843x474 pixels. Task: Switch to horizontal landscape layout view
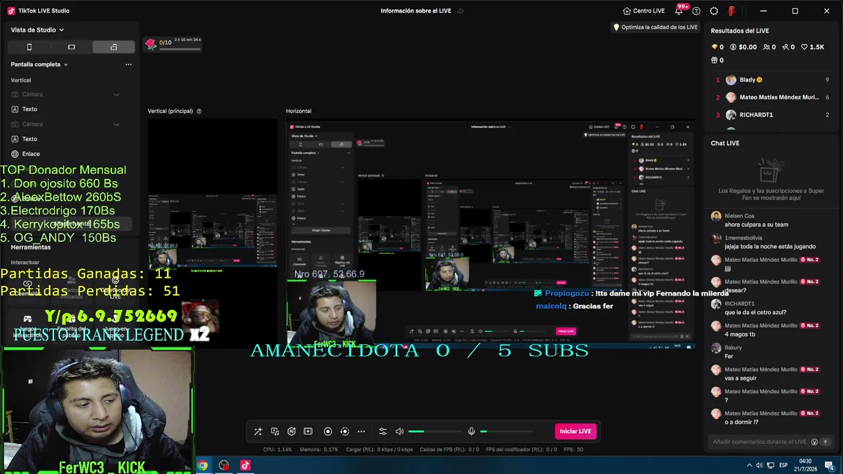pyautogui.click(x=71, y=47)
